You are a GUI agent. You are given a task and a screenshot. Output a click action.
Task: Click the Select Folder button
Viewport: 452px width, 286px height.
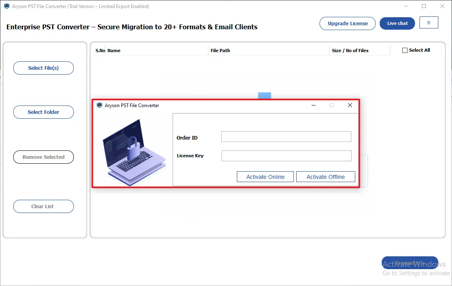click(x=43, y=112)
